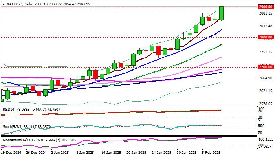Click the 2881.15 price axis value
275x157 pixels.
(x=266, y=13)
